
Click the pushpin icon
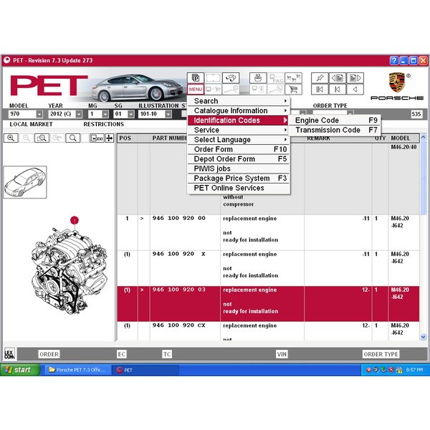[320, 78]
